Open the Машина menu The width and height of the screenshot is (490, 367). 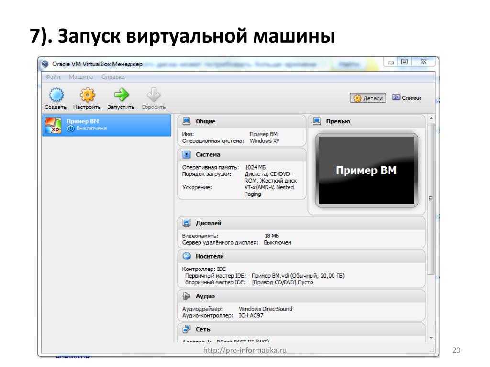pos(80,77)
